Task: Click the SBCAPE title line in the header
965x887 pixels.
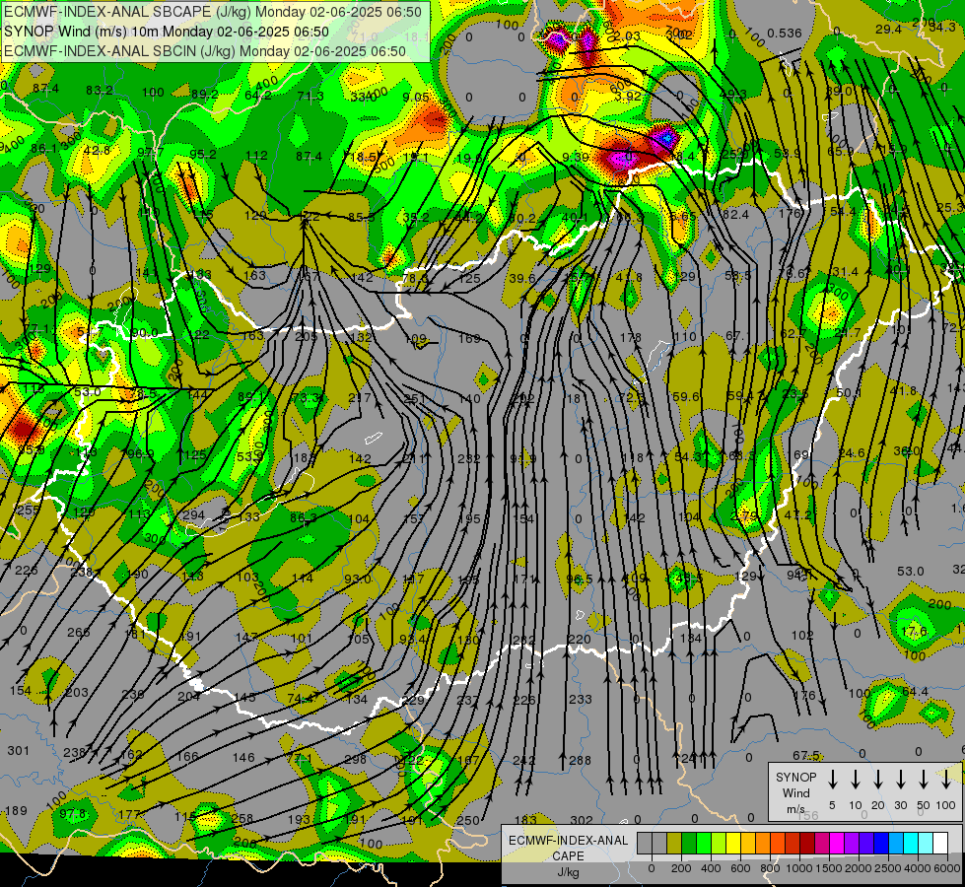Action: (x=213, y=12)
